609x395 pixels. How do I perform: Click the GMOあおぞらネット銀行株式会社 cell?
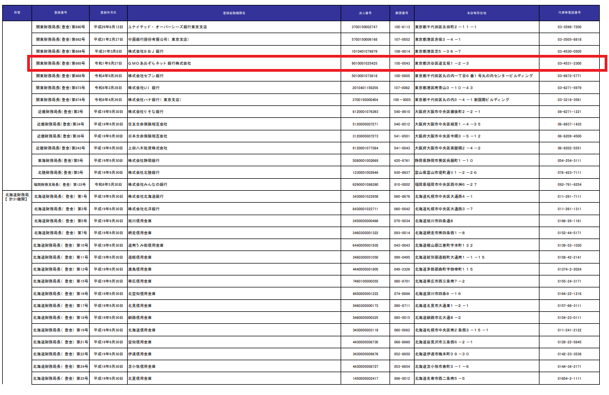(159, 64)
